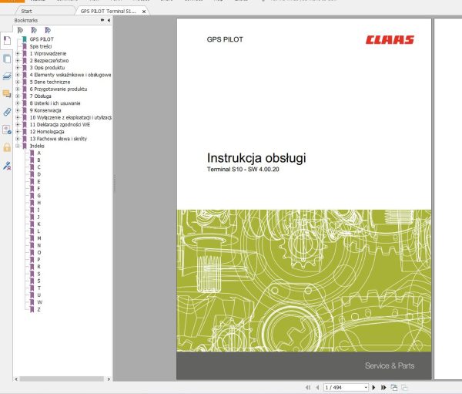Open the GPS PILOT bookmark
Viewport: 462px width, 394px height.
point(42,39)
